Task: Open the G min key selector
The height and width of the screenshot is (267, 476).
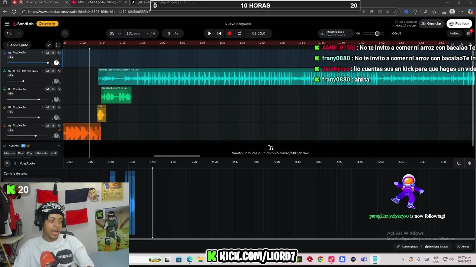Action: pyautogui.click(x=173, y=33)
